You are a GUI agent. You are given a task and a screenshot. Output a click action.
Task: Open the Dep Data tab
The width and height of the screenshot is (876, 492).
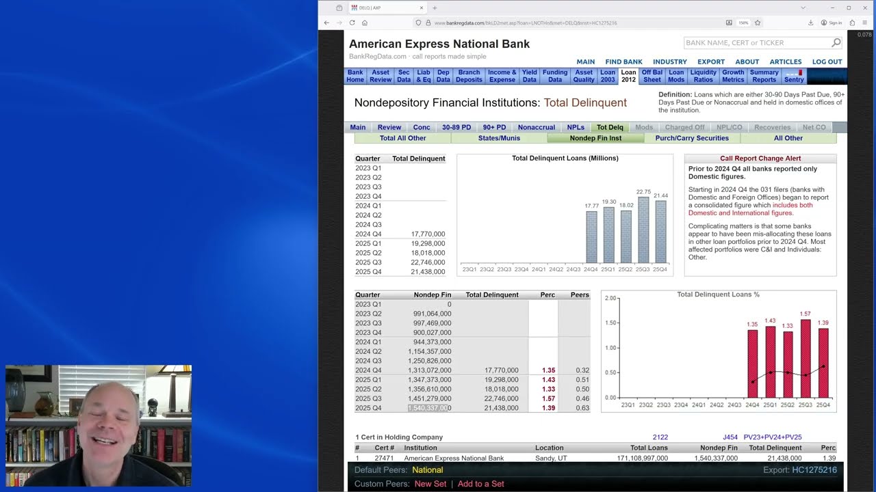pyautogui.click(x=443, y=76)
